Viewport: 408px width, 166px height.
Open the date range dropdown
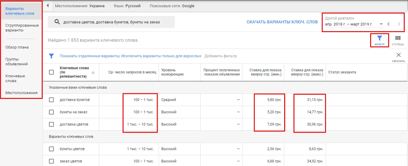[354, 24]
